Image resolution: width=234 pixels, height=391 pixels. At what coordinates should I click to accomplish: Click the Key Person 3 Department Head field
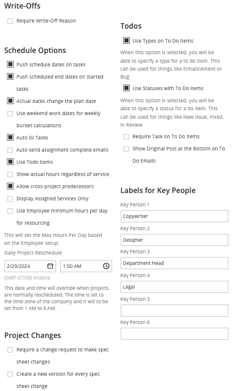click(174, 263)
